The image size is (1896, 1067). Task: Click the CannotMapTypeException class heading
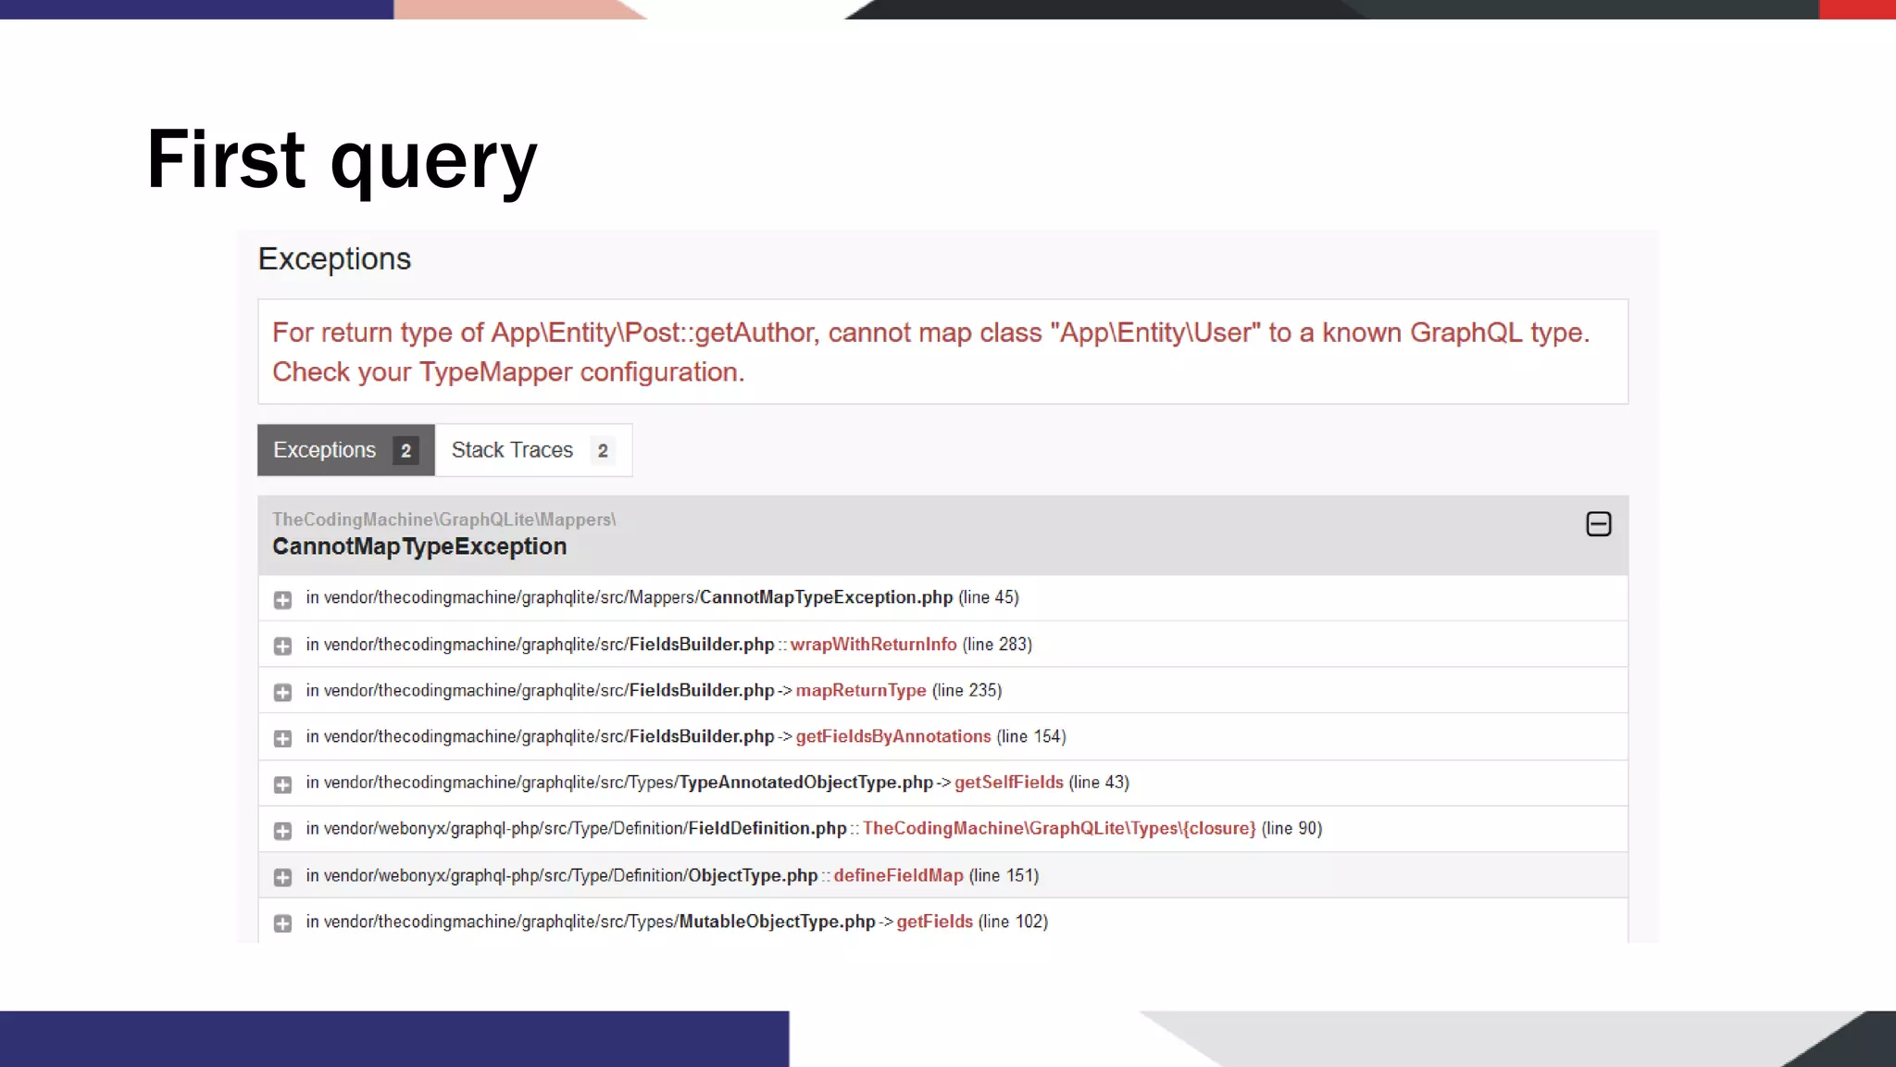[x=419, y=546]
